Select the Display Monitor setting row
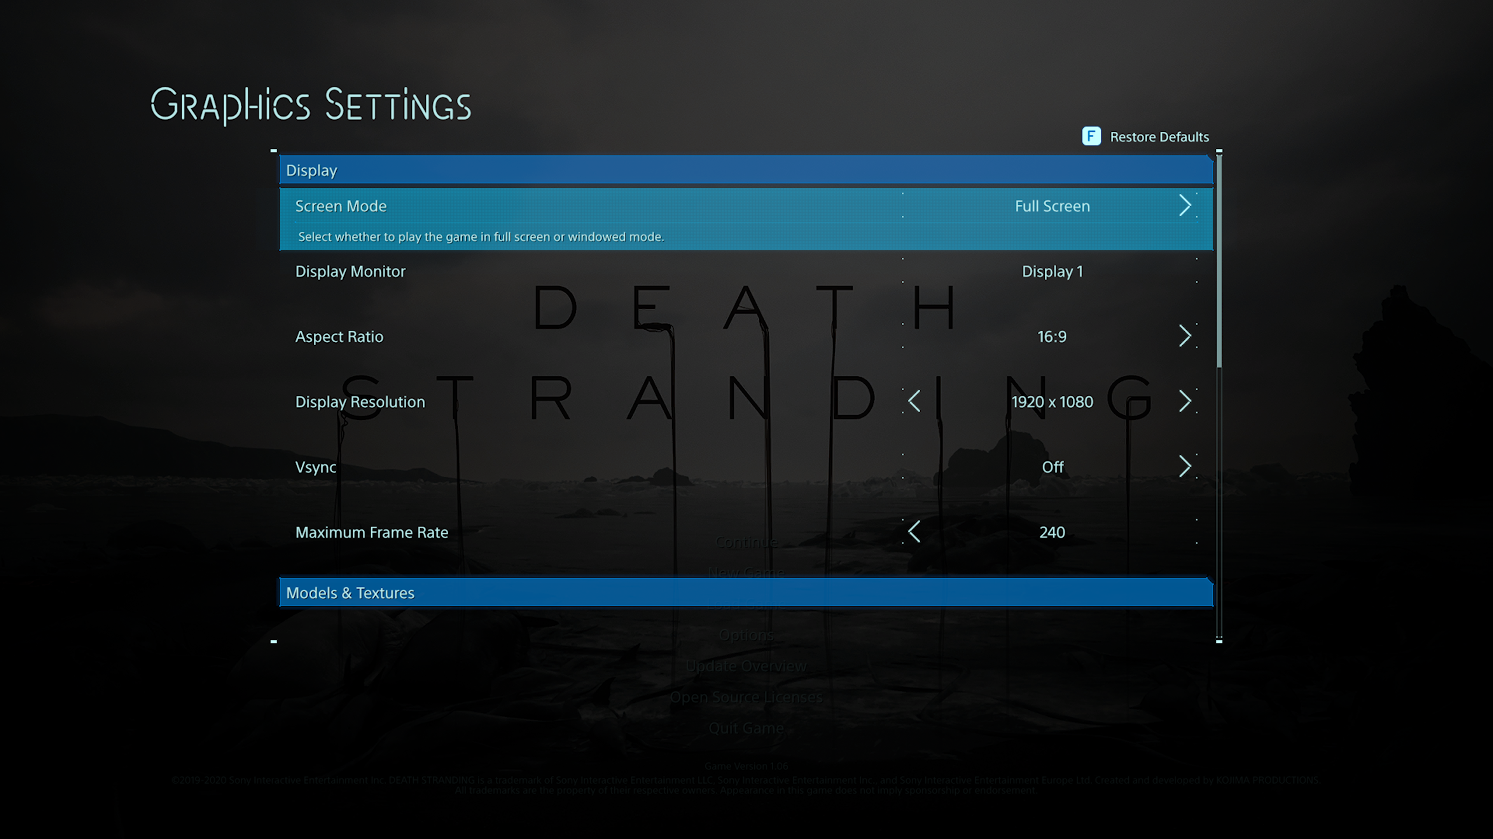This screenshot has height=839, width=1493. (350, 272)
